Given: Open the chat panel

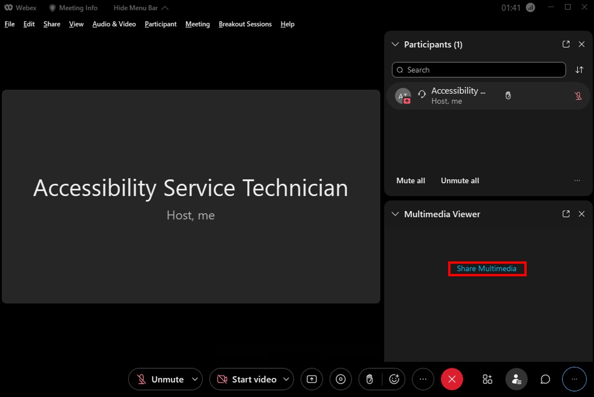Looking at the screenshot, I should click(x=545, y=379).
